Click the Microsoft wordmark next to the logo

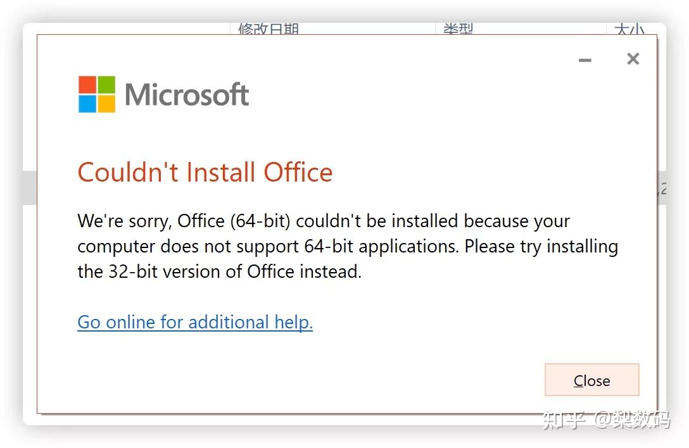tap(187, 94)
